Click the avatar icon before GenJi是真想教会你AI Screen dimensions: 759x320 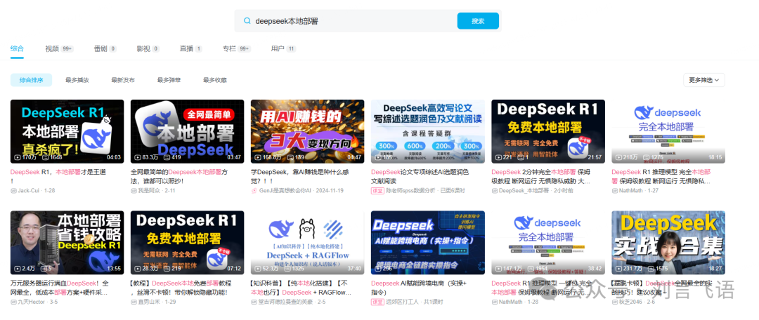[x=254, y=190]
